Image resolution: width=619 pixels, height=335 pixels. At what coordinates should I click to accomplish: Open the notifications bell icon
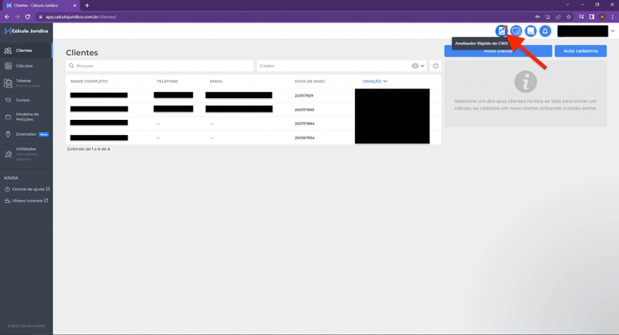[x=545, y=31]
